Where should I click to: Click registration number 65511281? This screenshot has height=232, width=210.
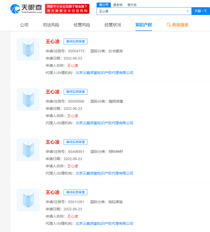point(76,202)
